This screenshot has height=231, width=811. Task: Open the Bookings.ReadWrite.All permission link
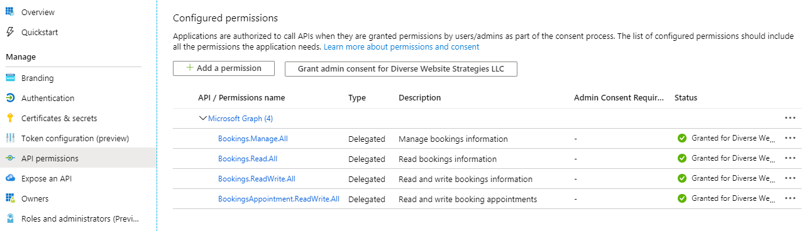257,178
